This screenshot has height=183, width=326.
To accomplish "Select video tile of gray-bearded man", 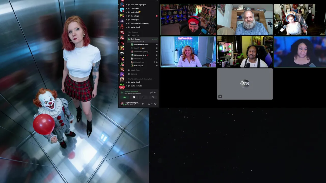I will tap(245, 20).
